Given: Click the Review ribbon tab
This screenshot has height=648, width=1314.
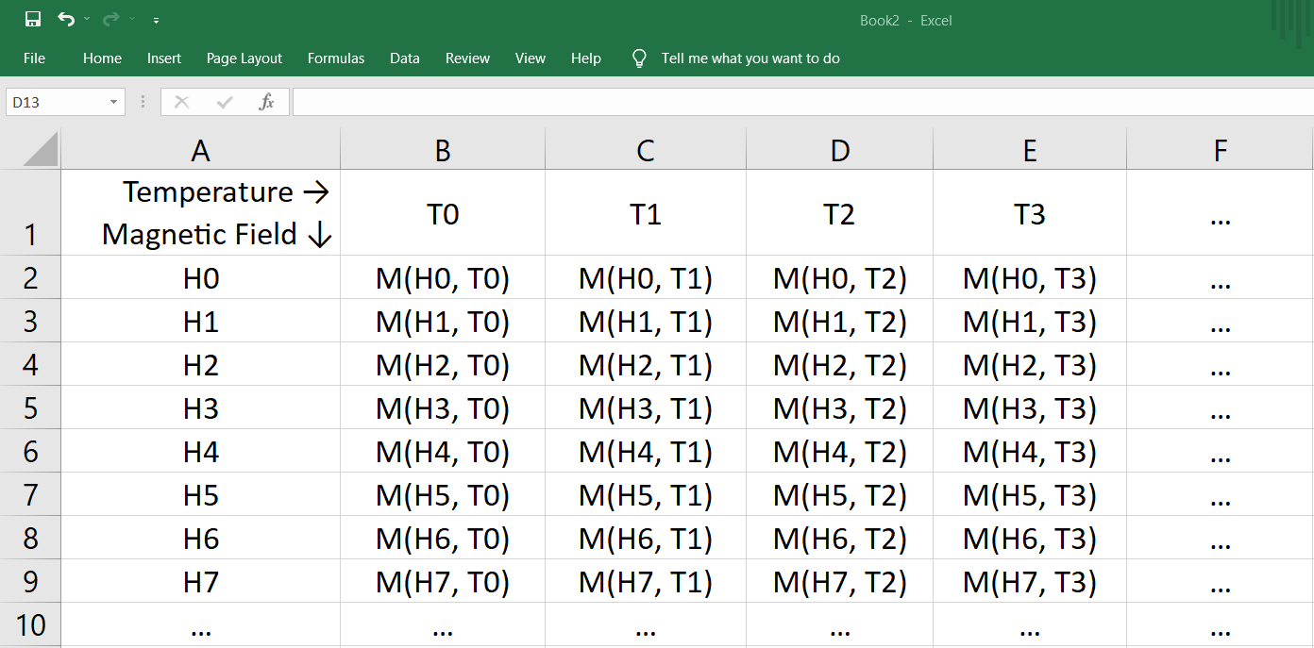Looking at the screenshot, I should [467, 58].
